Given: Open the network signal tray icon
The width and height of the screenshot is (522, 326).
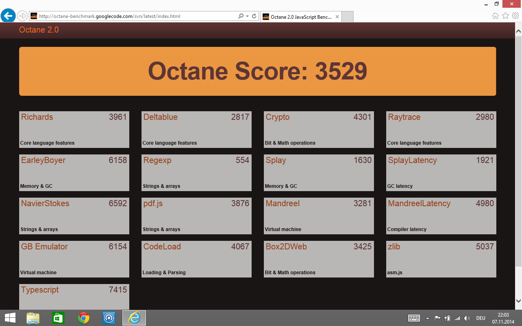Looking at the screenshot, I should tap(457, 318).
